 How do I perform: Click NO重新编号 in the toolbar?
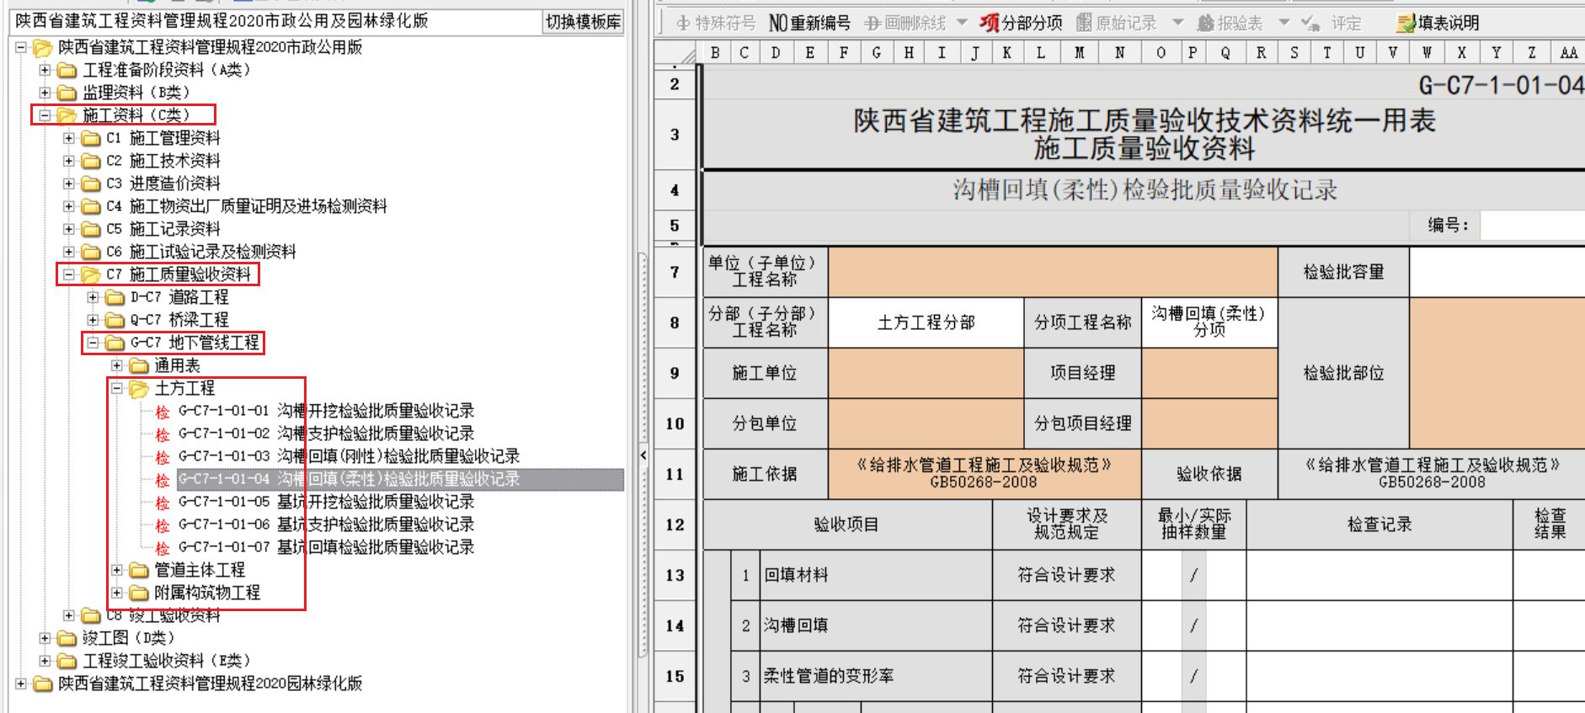[x=809, y=23]
